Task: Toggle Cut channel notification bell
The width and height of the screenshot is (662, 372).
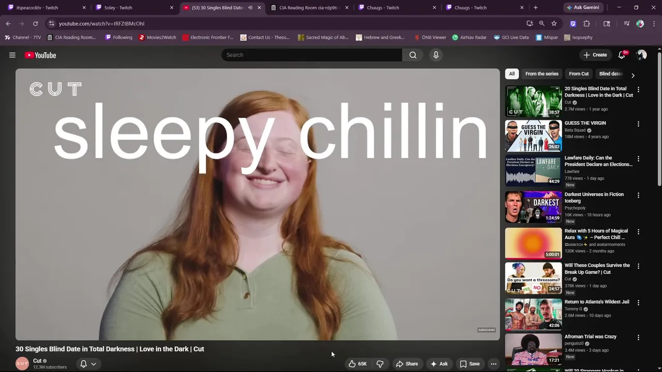Action: [x=83, y=364]
